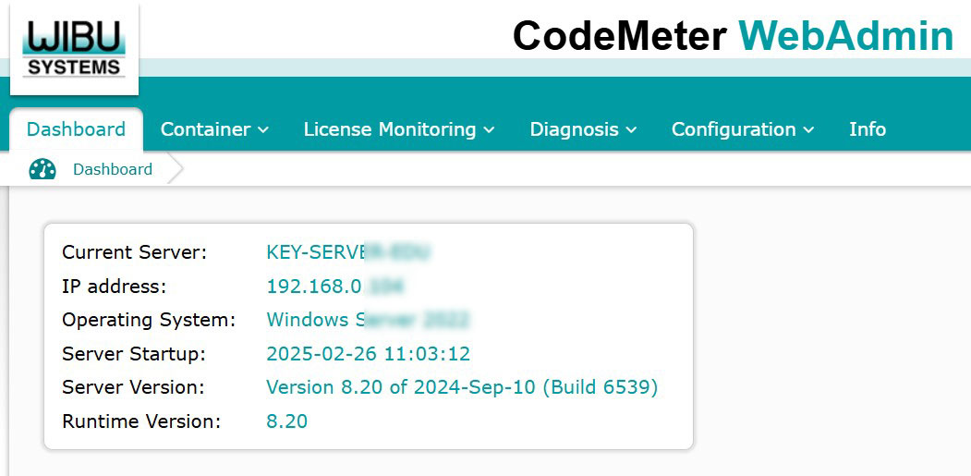Viewport: 971px width, 476px height.
Task: Click the WIBU Systems logo
Action: pos(74,49)
